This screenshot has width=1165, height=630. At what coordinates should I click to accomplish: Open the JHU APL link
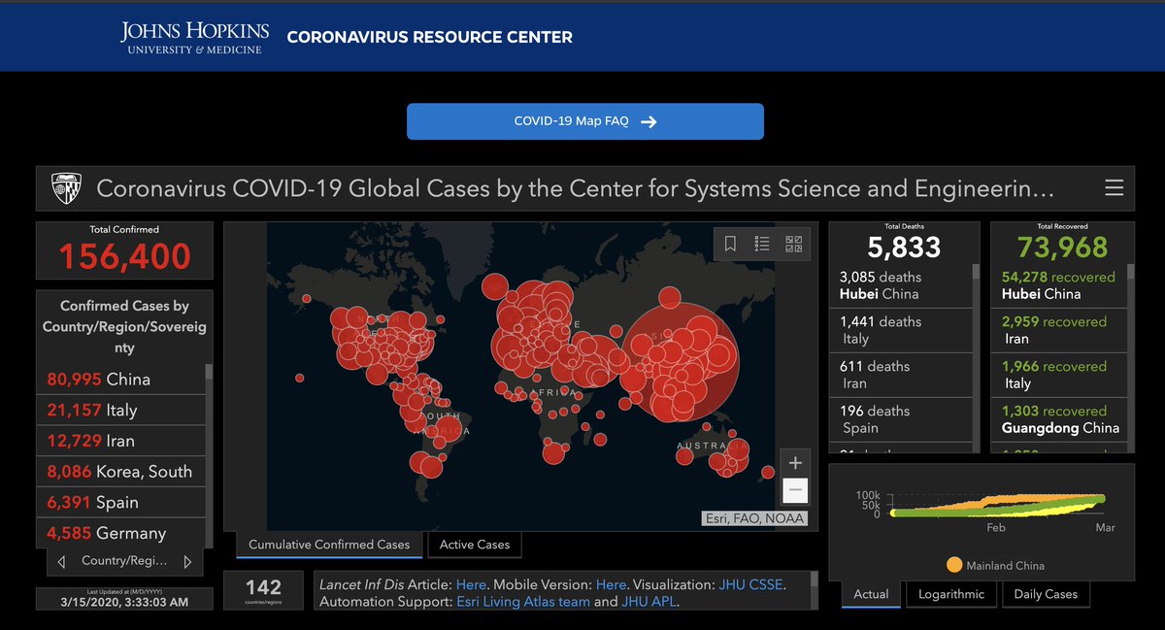(649, 602)
